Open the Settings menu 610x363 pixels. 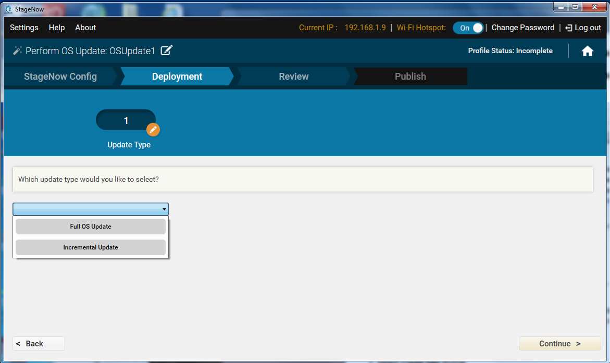24,28
